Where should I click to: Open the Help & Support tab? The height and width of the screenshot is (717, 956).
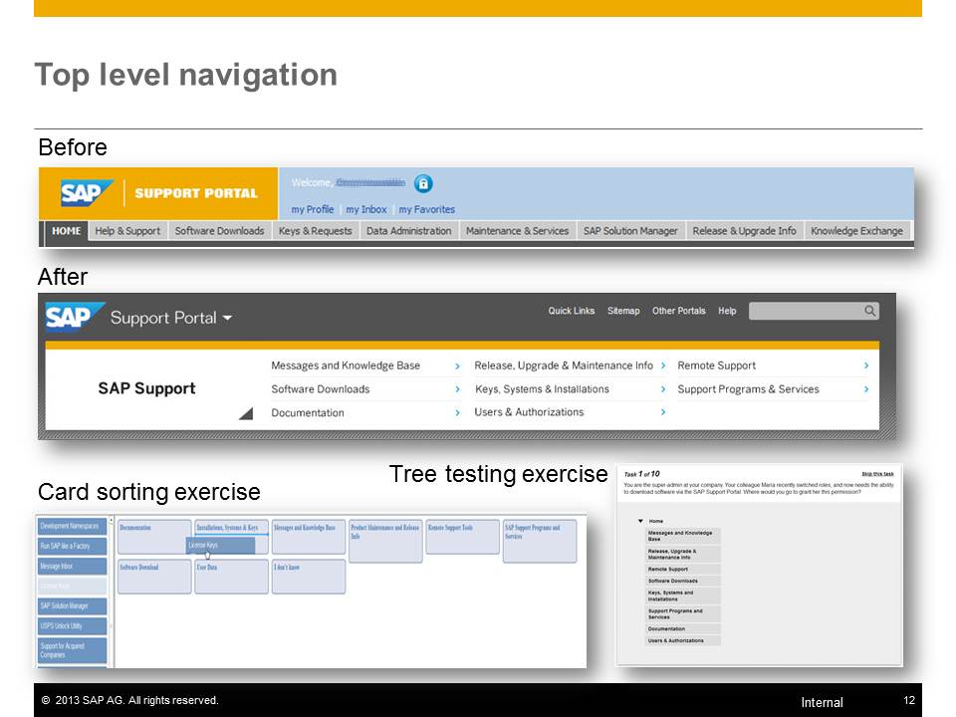click(127, 231)
